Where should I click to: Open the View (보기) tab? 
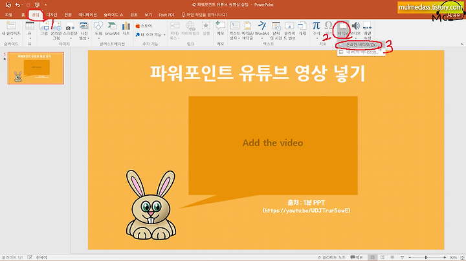pos(148,14)
